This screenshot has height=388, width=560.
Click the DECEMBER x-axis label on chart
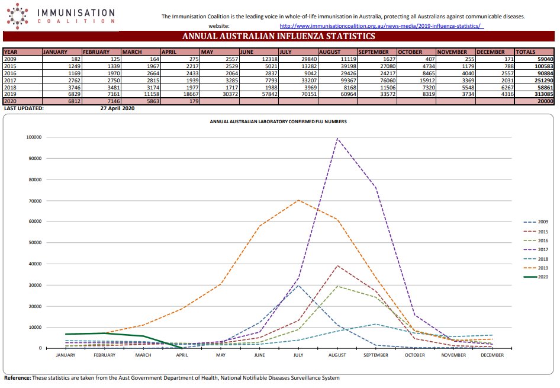492,355
